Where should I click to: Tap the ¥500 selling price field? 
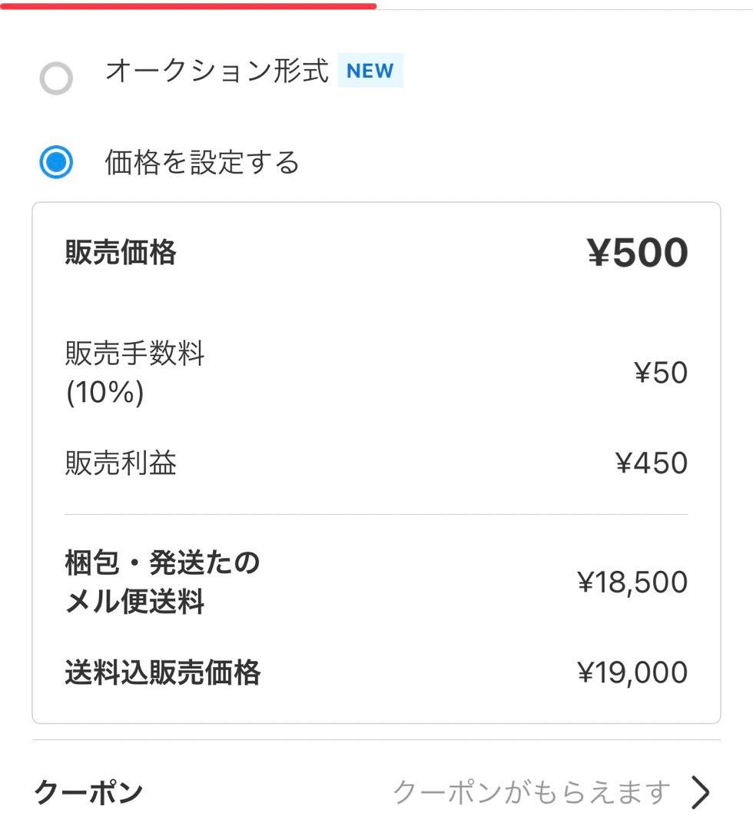coord(638,253)
